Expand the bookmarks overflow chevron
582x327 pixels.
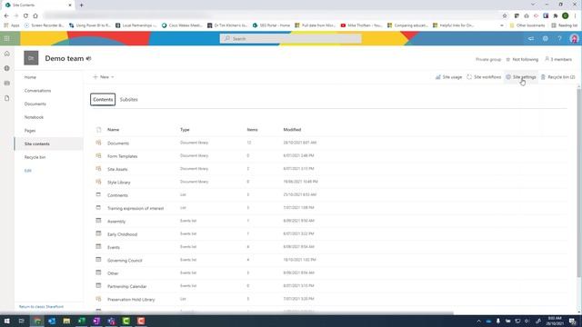502,25
